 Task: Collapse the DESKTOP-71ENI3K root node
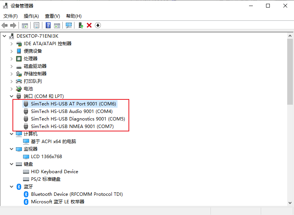pyautogui.click(x=5, y=36)
